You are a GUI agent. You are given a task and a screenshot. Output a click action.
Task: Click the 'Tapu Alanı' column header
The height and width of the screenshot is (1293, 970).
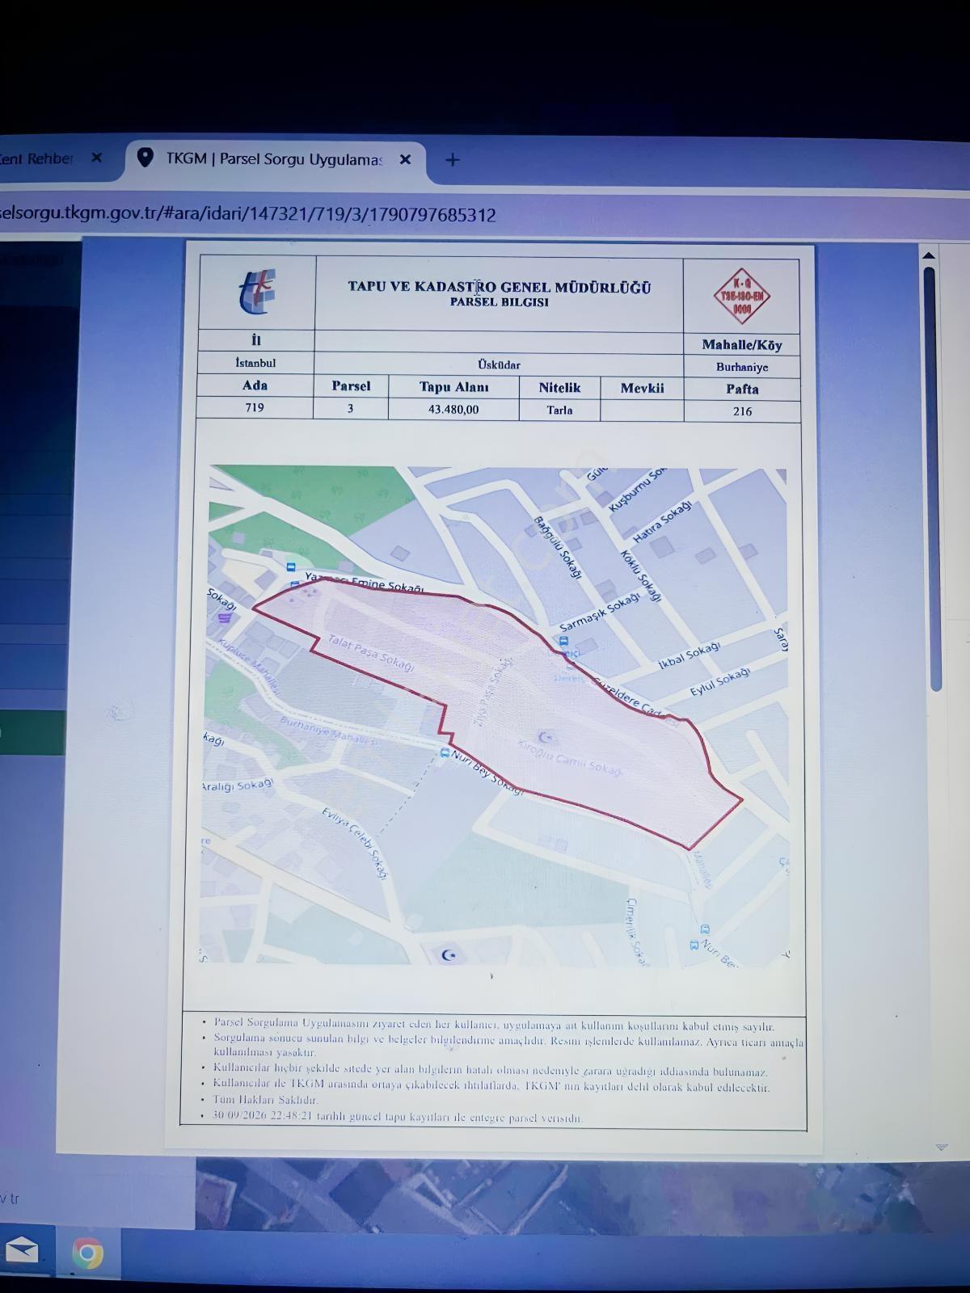[453, 387]
